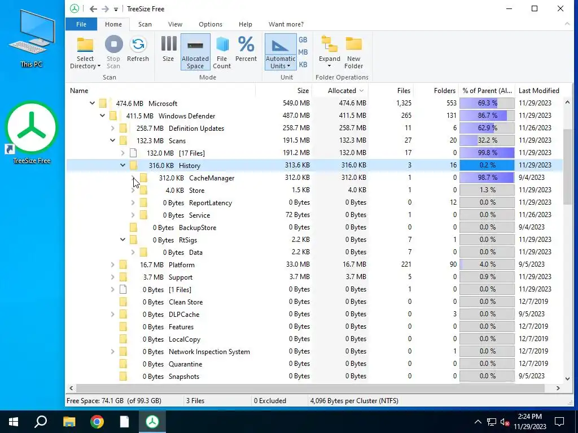Open File Explorer from the taskbar
The image size is (578, 433).
(x=69, y=422)
